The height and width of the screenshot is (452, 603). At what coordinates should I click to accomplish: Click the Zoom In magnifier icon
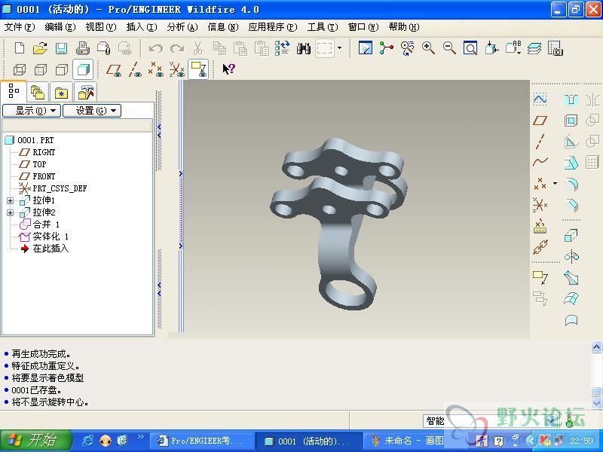428,48
